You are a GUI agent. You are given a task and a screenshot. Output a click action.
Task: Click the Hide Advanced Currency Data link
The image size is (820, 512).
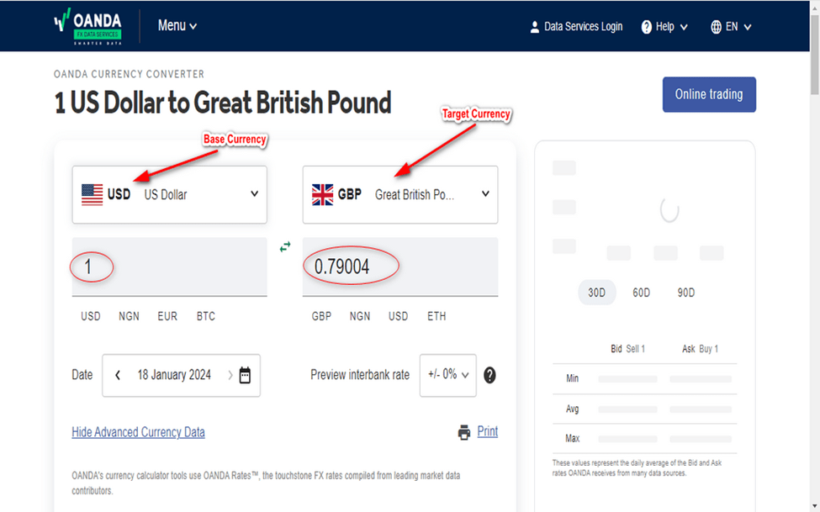(x=138, y=431)
